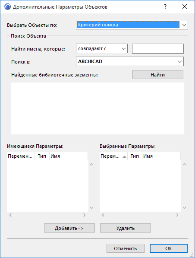Click up arrow of selected parameters scrollbar
Image resolution: width=195 pixels, height=258 pixels.
pos(185,164)
